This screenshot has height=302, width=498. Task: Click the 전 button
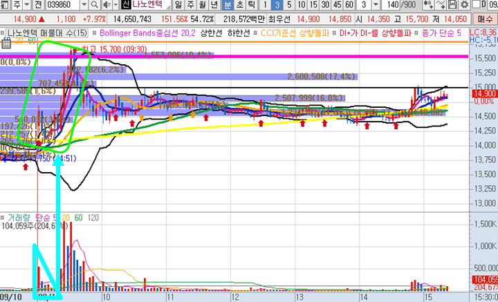(39, 5)
